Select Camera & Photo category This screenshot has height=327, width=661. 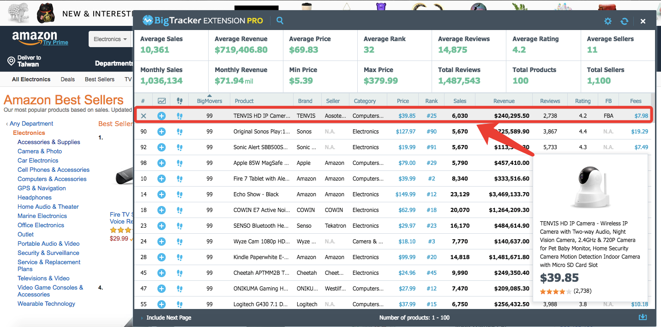tap(40, 151)
